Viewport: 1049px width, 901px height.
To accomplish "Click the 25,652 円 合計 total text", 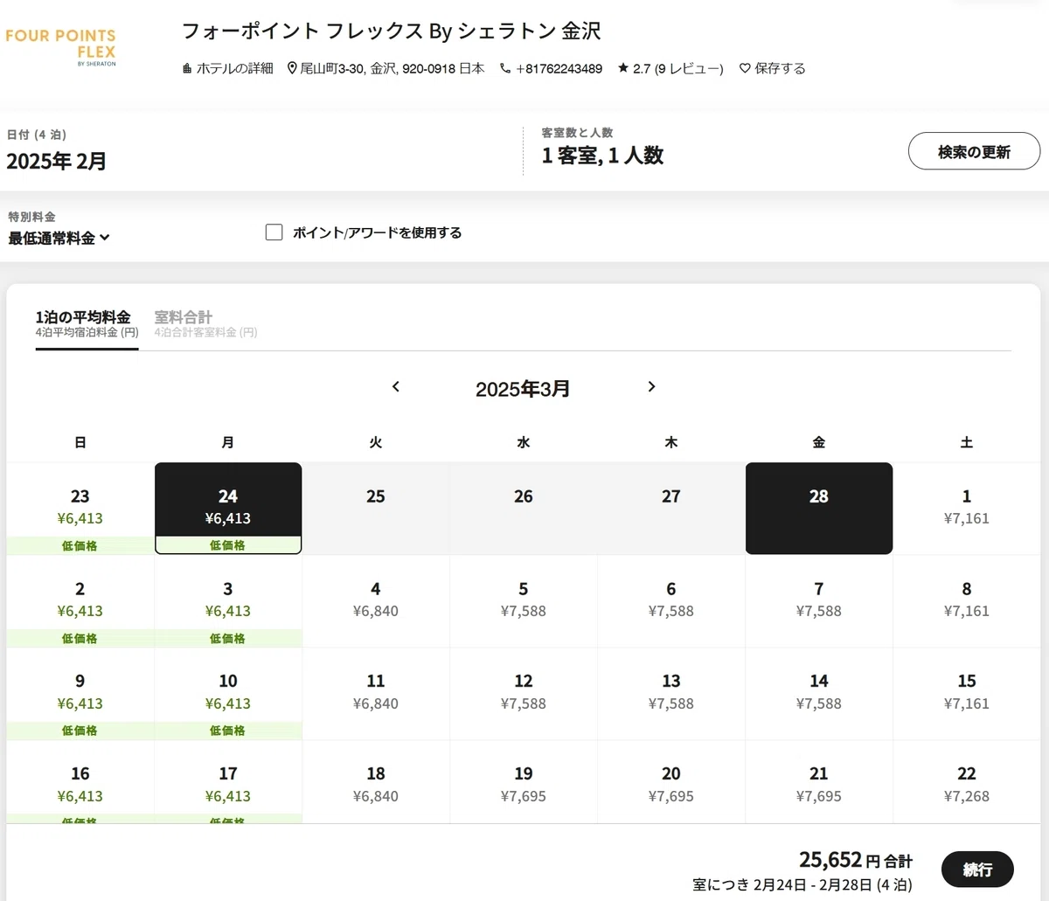I will click(855, 861).
